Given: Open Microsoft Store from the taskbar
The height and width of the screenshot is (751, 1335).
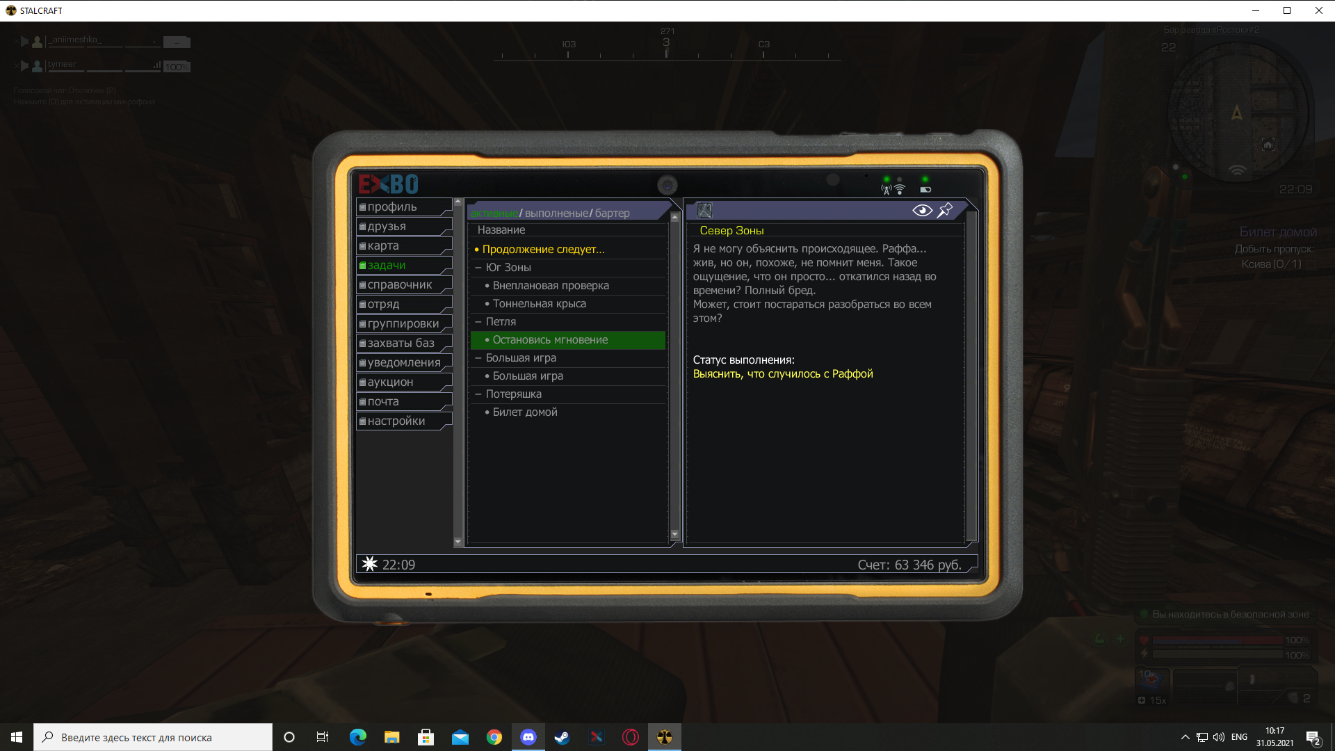Looking at the screenshot, I should pos(426,737).
